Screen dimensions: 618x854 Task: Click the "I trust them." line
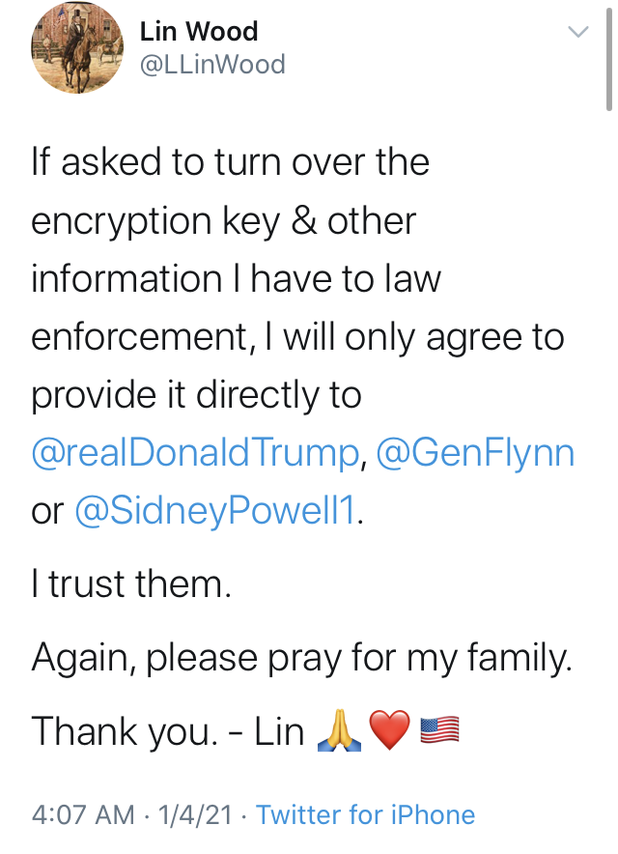pos(131,584)
